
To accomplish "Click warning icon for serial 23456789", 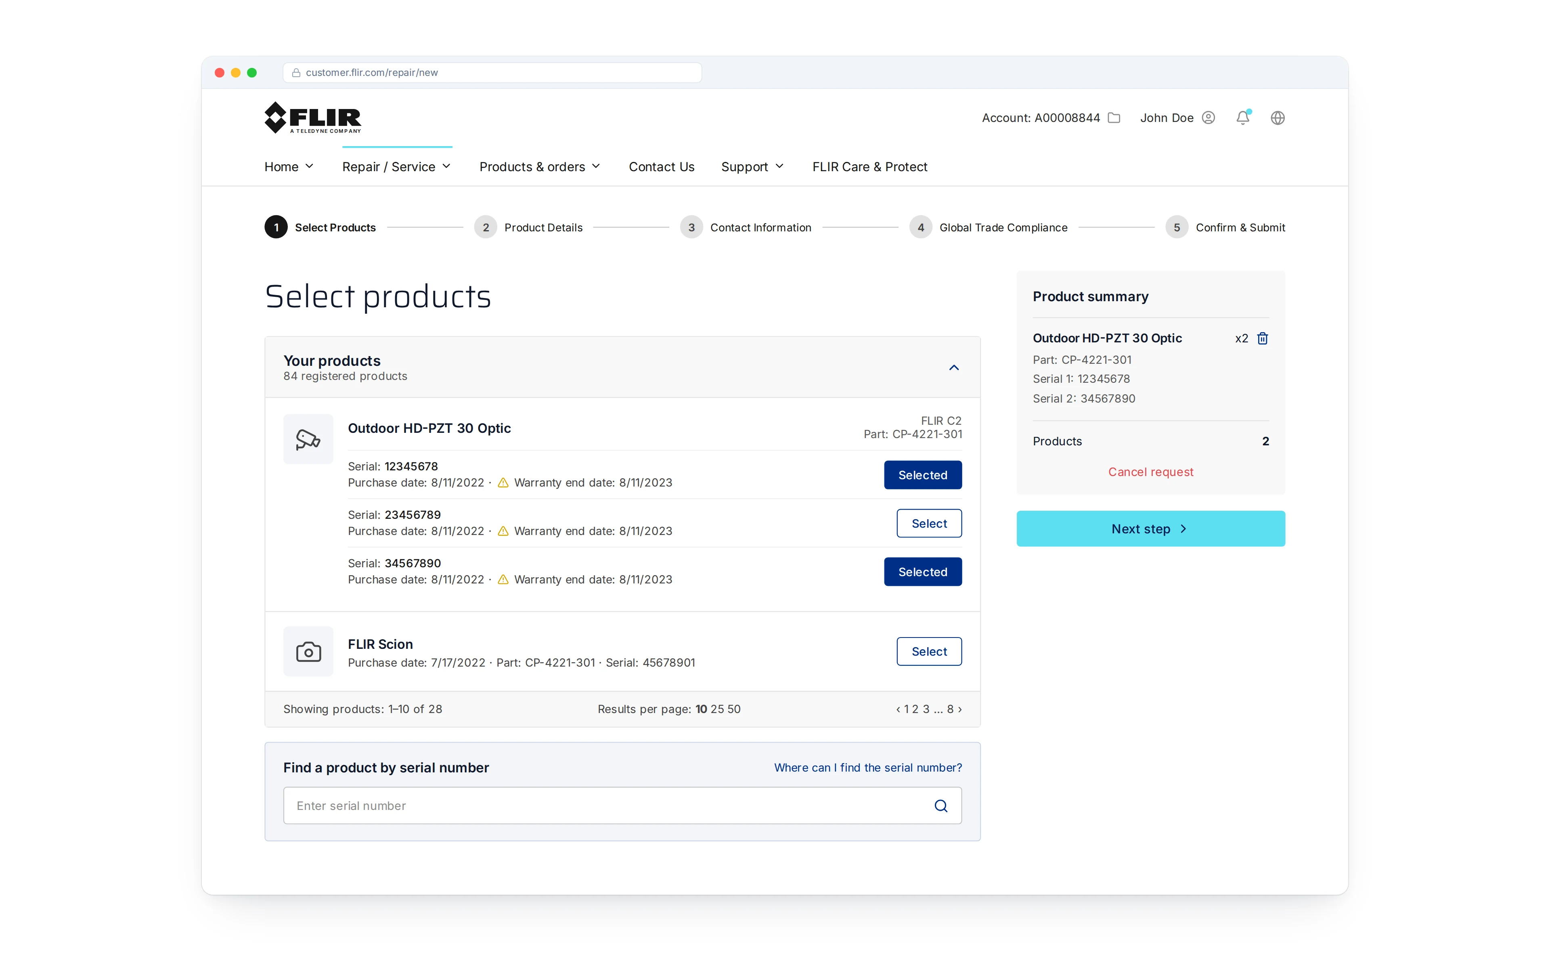I will 503,531.
